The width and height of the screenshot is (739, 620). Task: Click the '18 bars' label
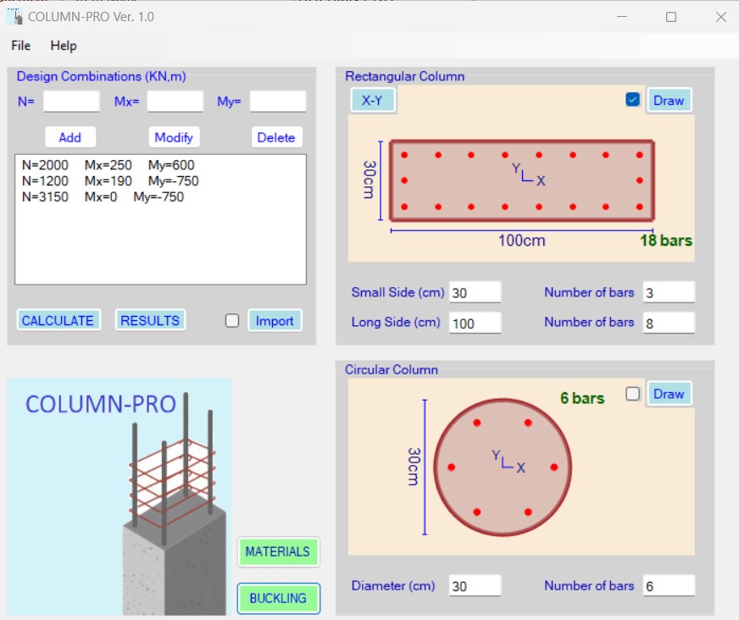(x=666, y=241)
